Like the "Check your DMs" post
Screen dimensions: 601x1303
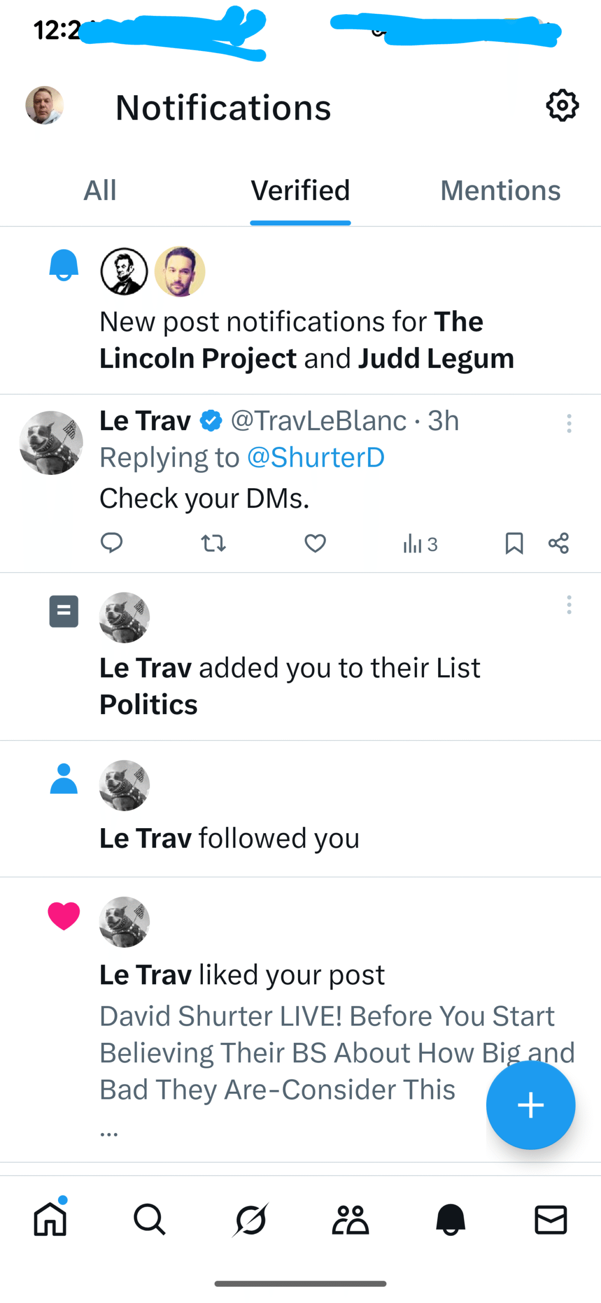tap(315, 543)
